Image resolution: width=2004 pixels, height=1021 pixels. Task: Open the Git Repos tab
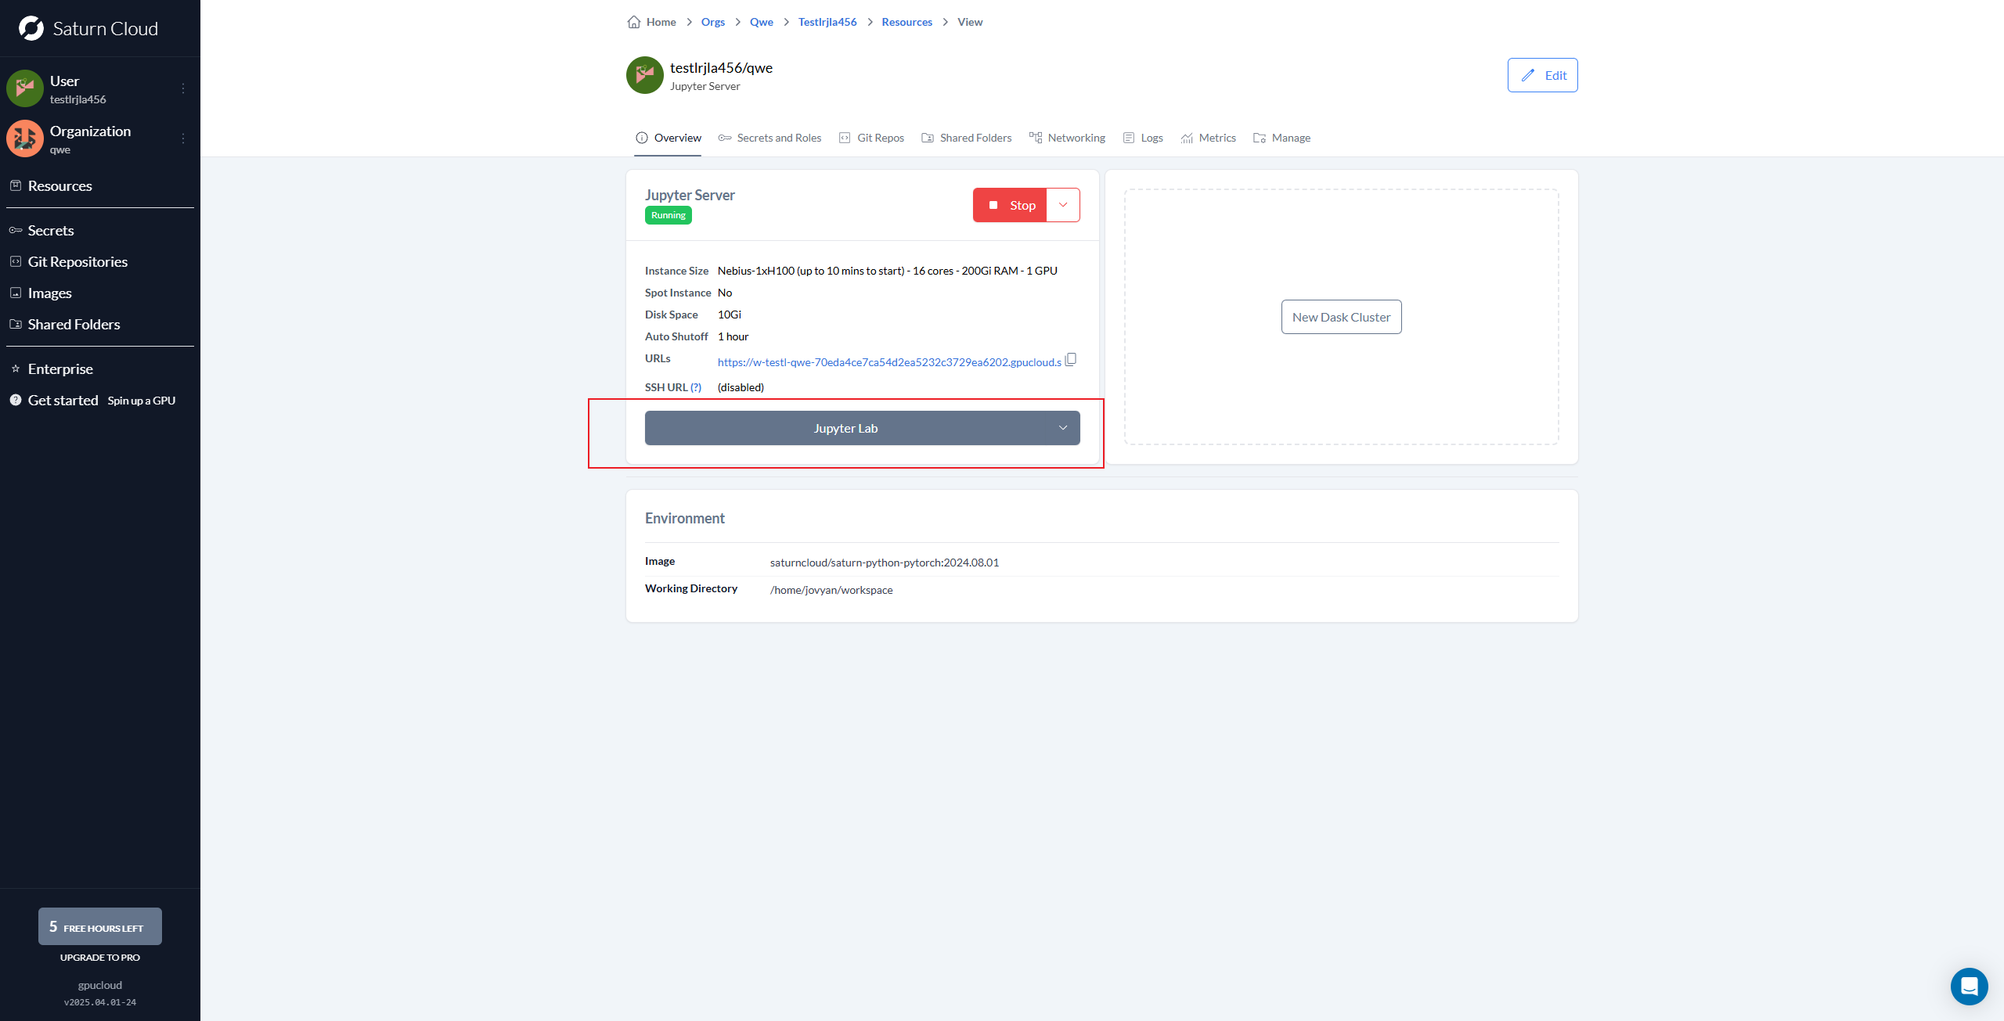[x=871, y=138]
